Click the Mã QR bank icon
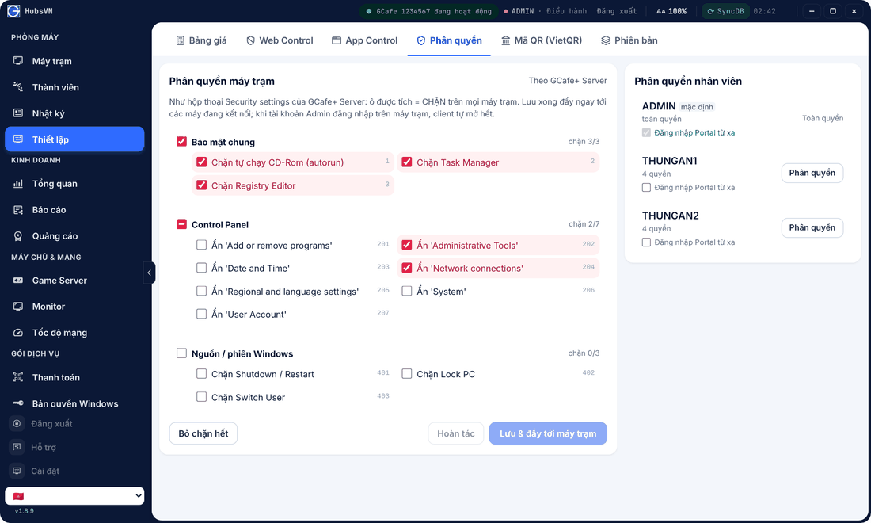The image size is (871, 523). 505,40
